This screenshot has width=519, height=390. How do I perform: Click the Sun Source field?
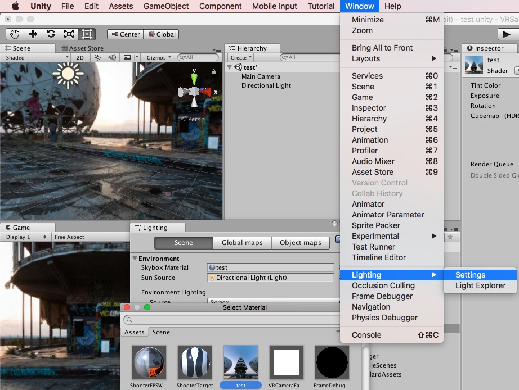coord(270,278)
